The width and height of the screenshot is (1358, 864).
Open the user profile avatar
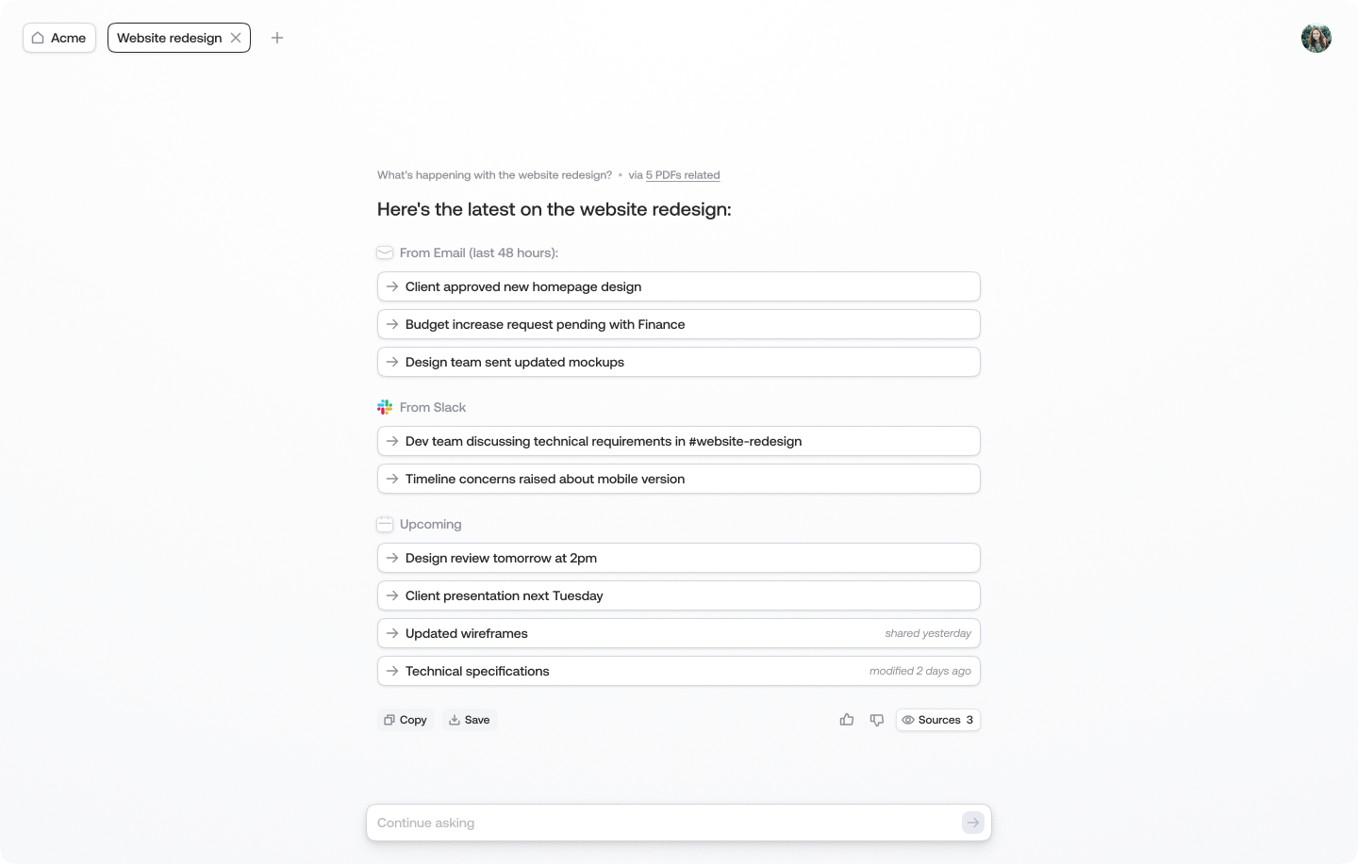1317,38
